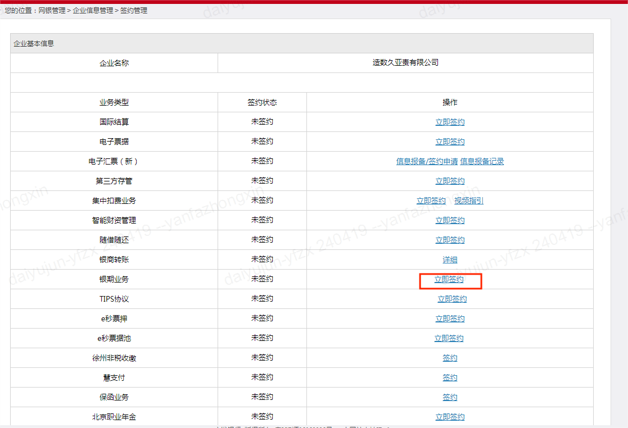
Task: Go to 网银管理 in the breadcrumb
Action: [x=52, y=10]
